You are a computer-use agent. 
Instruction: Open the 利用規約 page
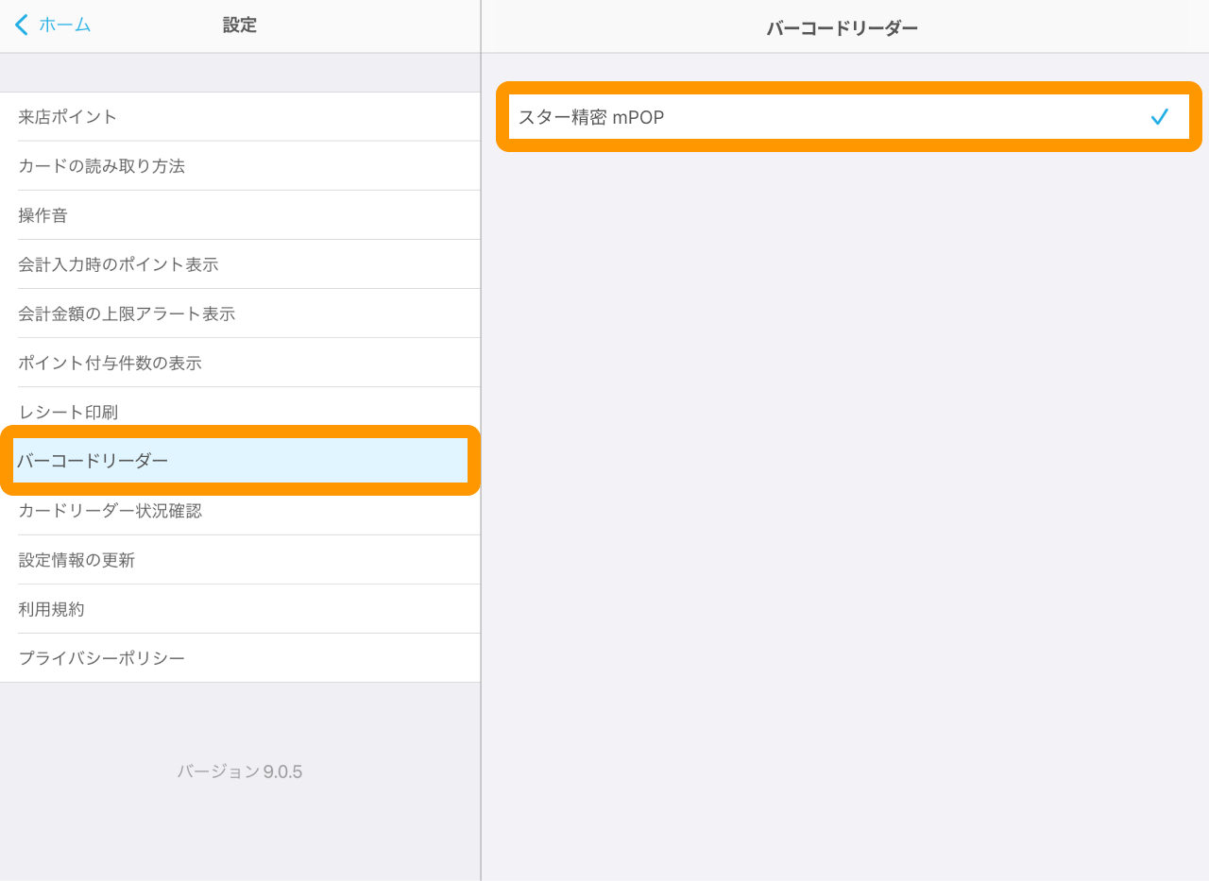[x=240, y=609]
